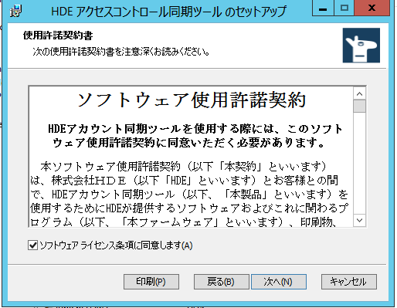Viewport: 397px width, 308px height.
Task: Click the installer icon in the title bar
Action: tap(16, 11)
